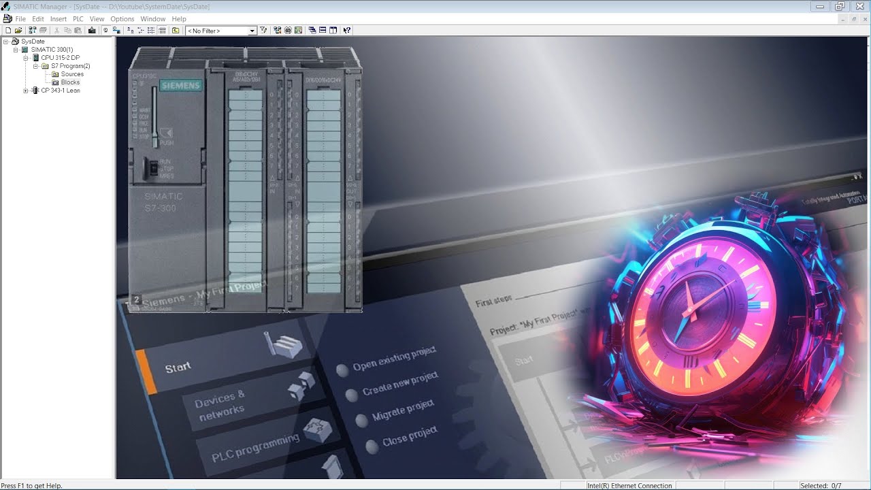871x490 pixels.
Task: Click the Modify Filter funnel icon
Action: coord(263,31)
